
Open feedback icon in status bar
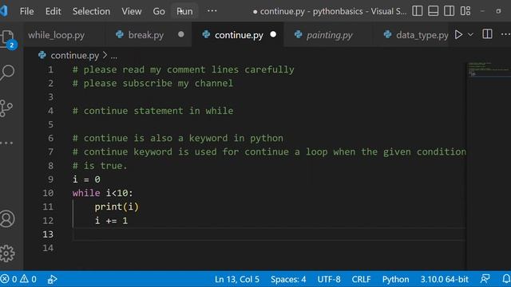485,279
